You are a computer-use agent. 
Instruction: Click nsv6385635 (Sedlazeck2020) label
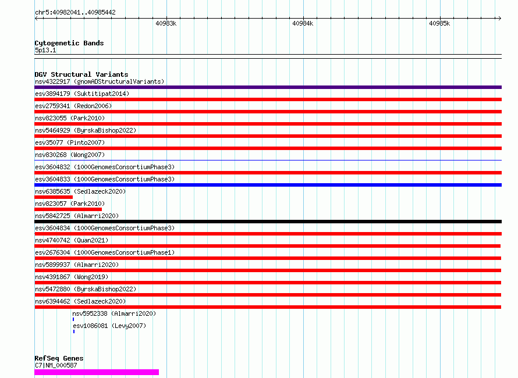click(x=80, y=191)
